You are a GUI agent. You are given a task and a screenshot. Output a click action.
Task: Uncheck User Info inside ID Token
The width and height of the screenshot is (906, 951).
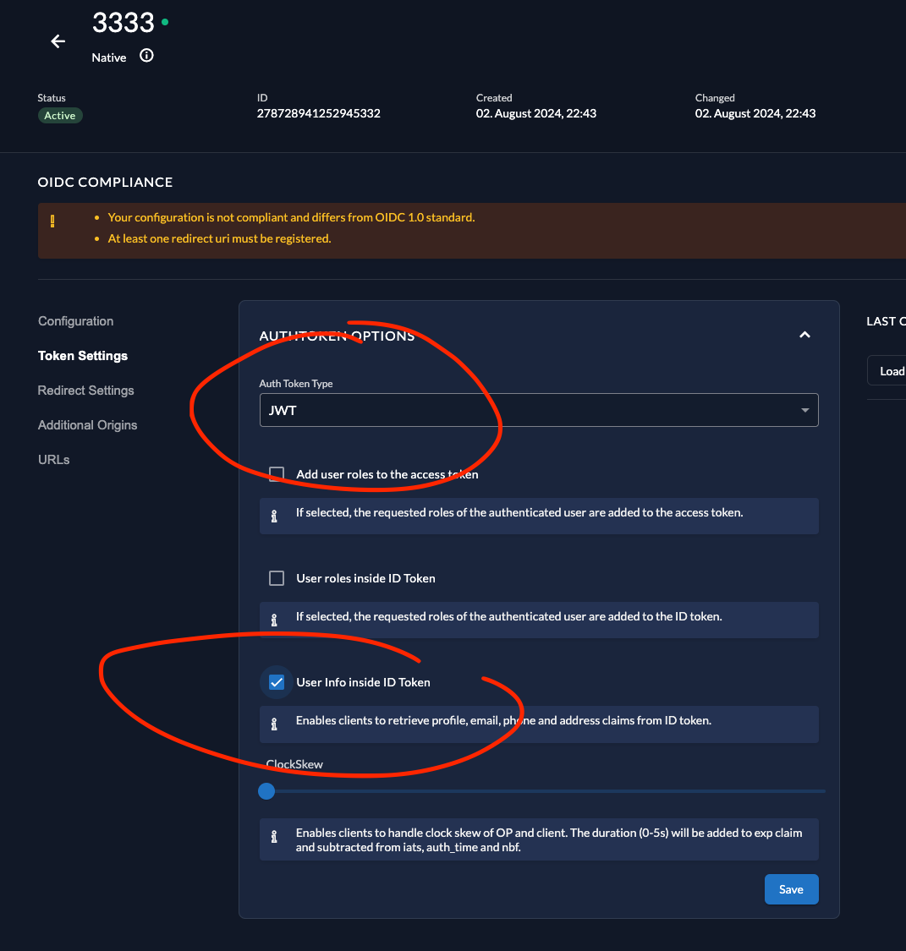[x=277, y=682]
